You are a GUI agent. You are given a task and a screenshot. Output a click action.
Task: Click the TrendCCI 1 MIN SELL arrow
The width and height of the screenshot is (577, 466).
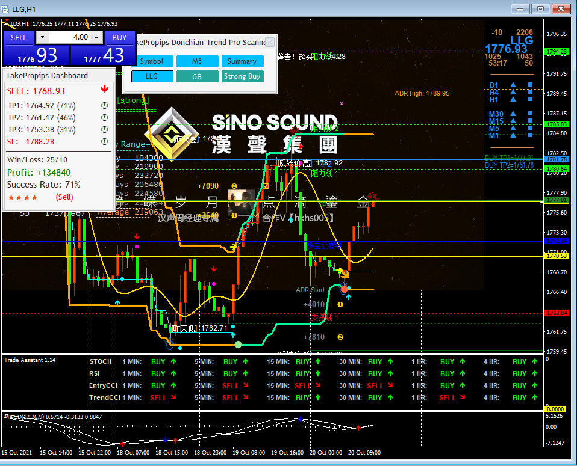173,397
